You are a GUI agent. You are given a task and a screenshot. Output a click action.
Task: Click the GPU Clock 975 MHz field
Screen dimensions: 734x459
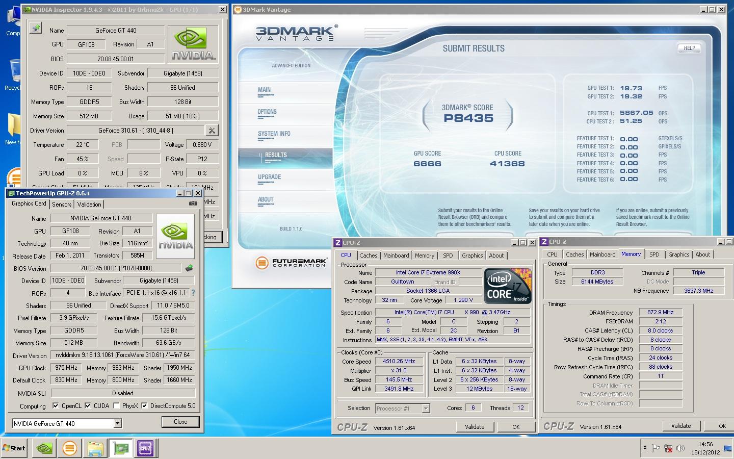66,368
